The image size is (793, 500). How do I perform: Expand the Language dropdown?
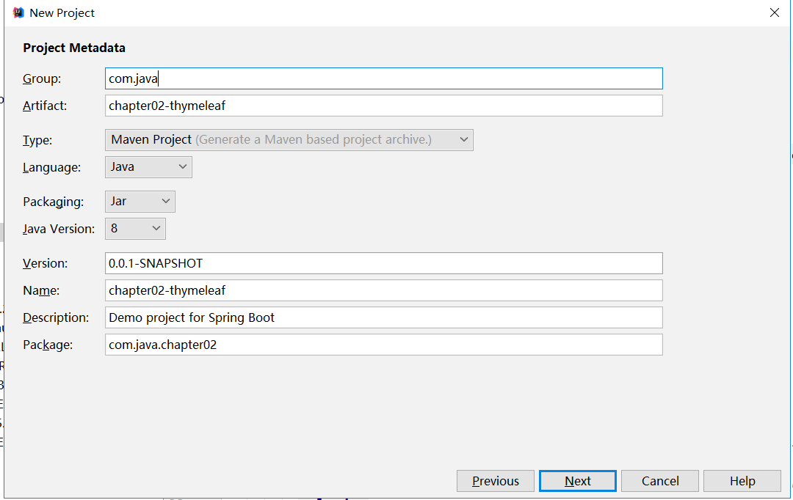point(148,167)
